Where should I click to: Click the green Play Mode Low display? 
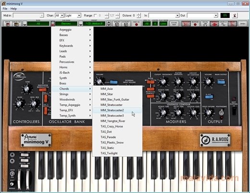click(163, 24)
